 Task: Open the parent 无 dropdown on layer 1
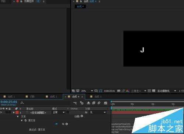tap(98, 112)
